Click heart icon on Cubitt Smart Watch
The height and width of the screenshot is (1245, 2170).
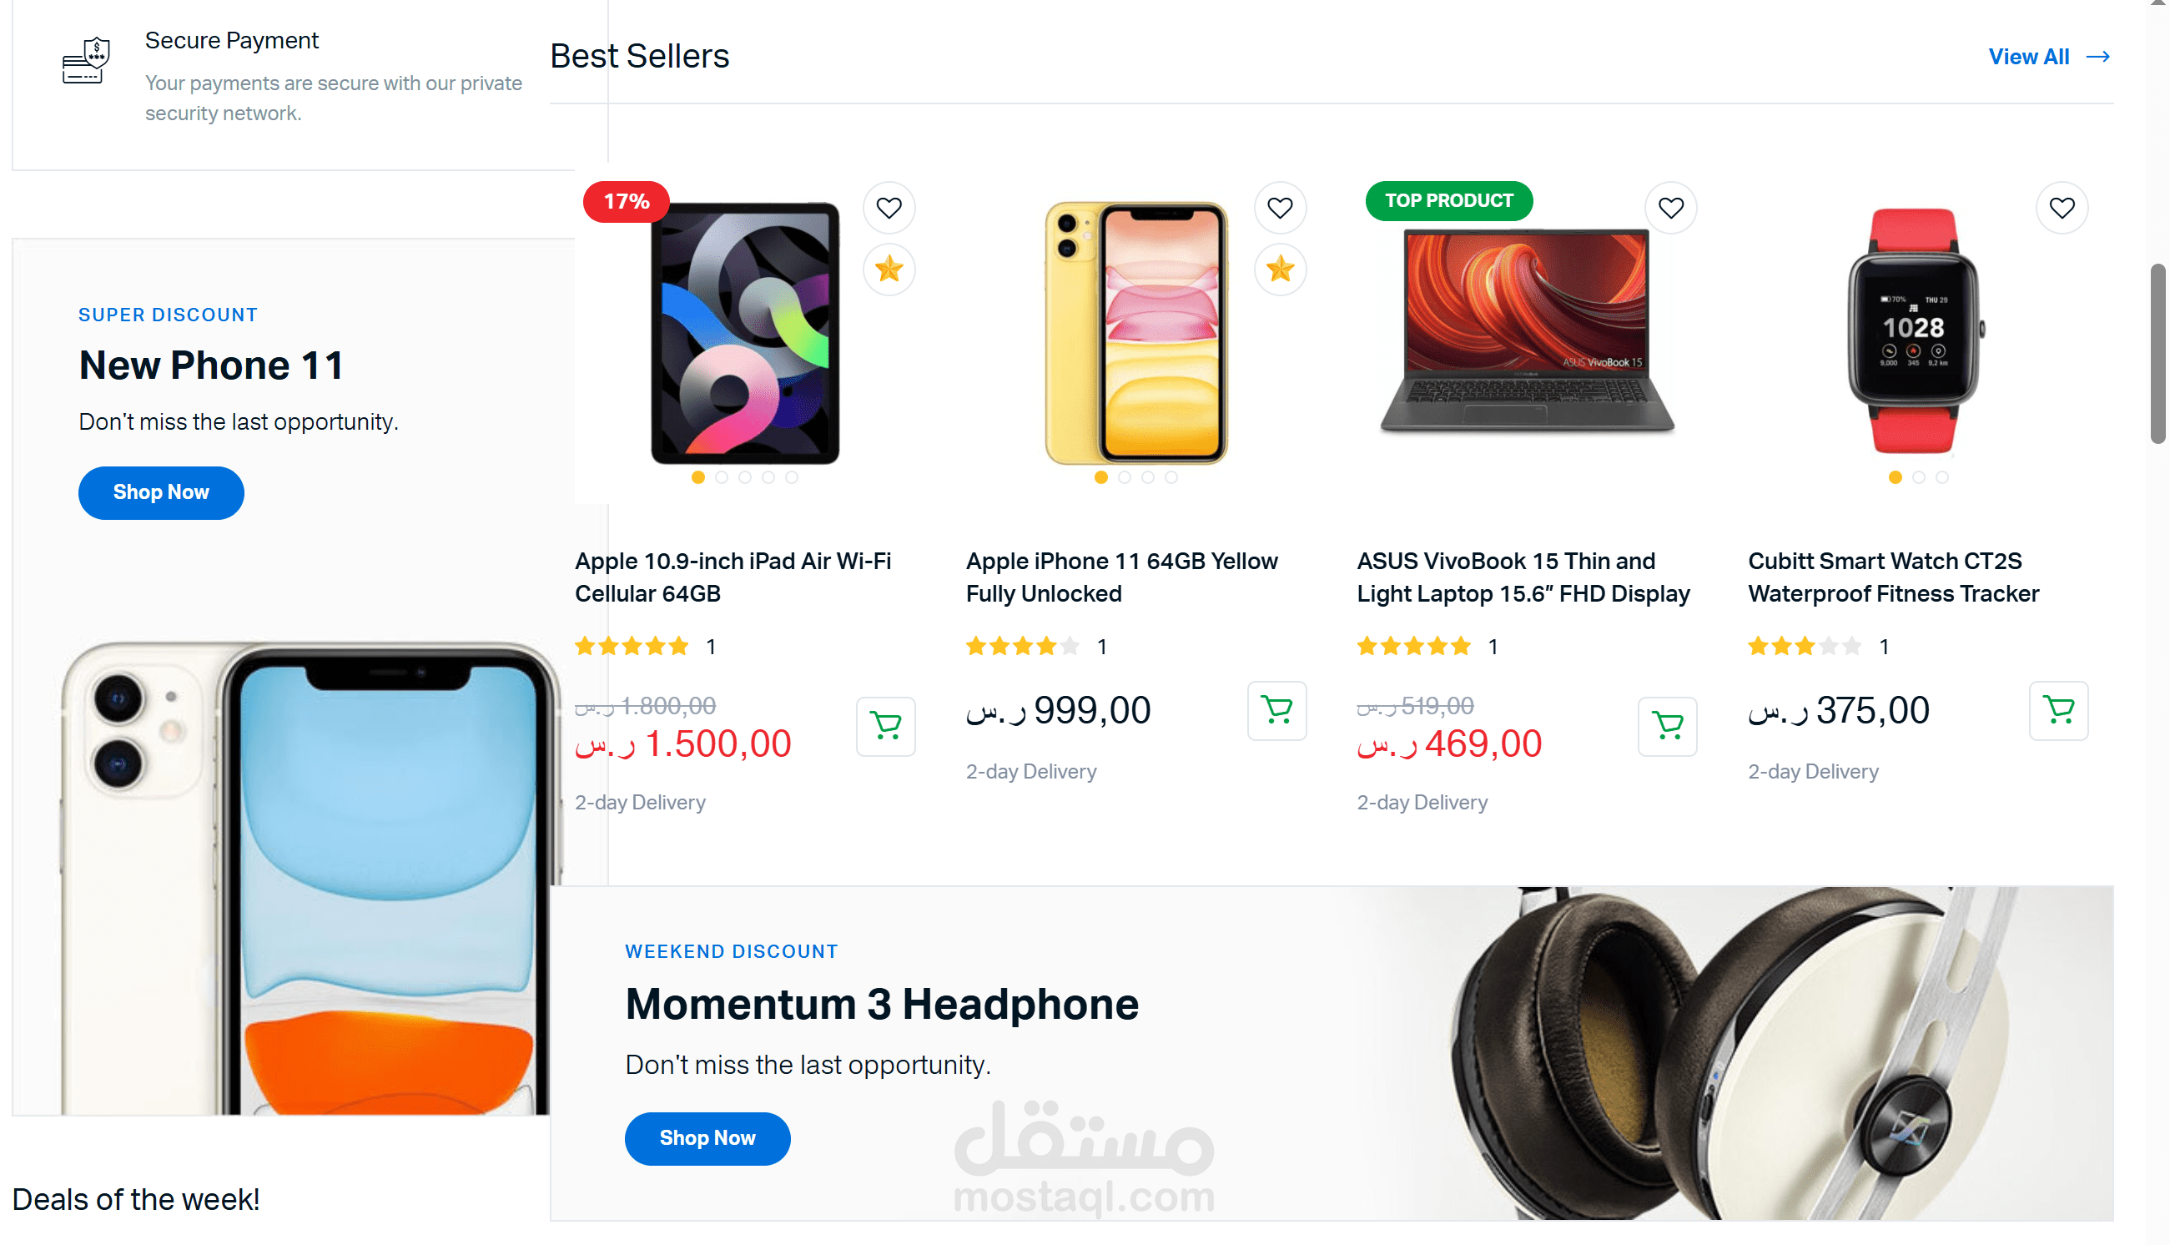point(2062,208)
